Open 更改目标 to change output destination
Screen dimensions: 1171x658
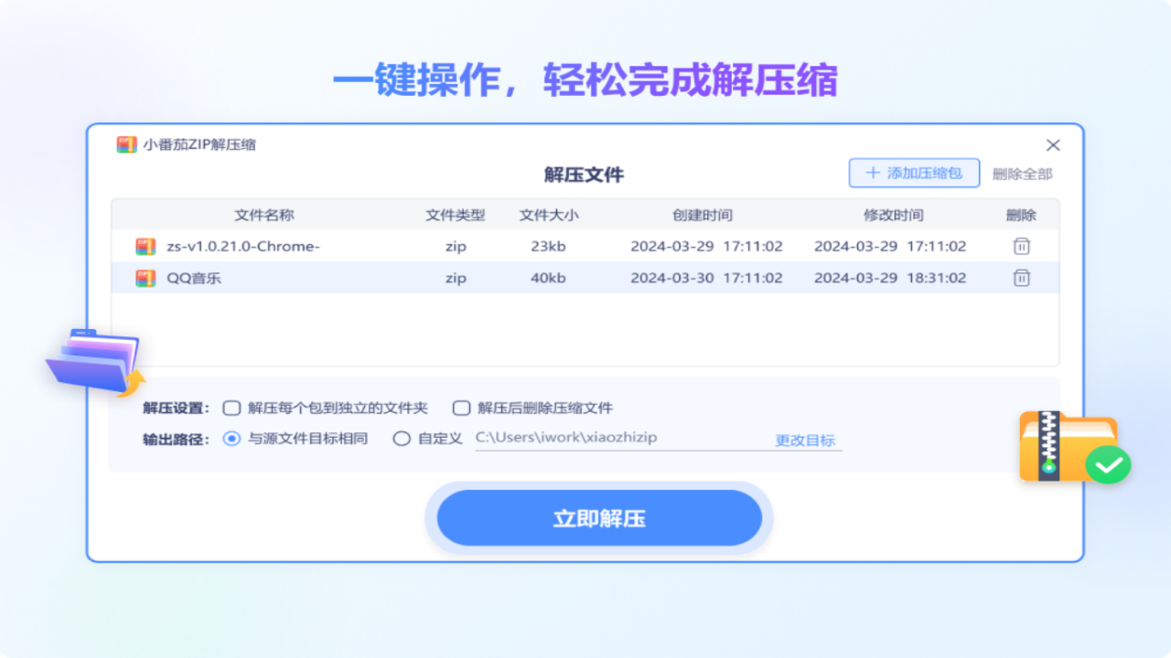804,440
